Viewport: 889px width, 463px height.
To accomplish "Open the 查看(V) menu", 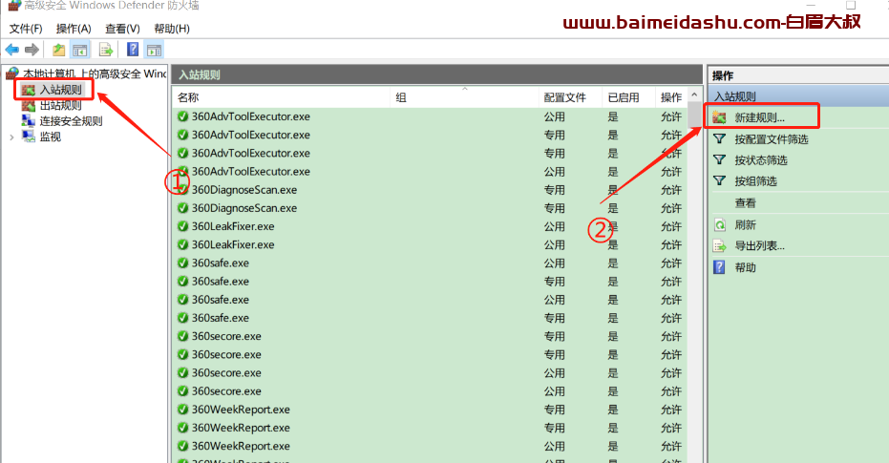I will point(122,29).
